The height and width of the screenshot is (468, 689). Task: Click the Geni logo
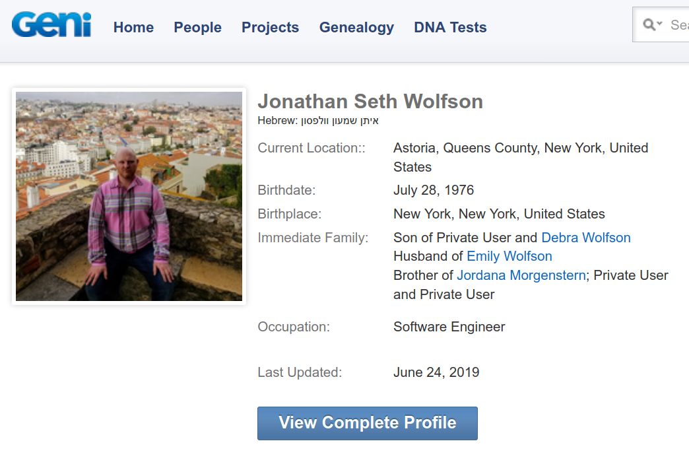[51, 26]
